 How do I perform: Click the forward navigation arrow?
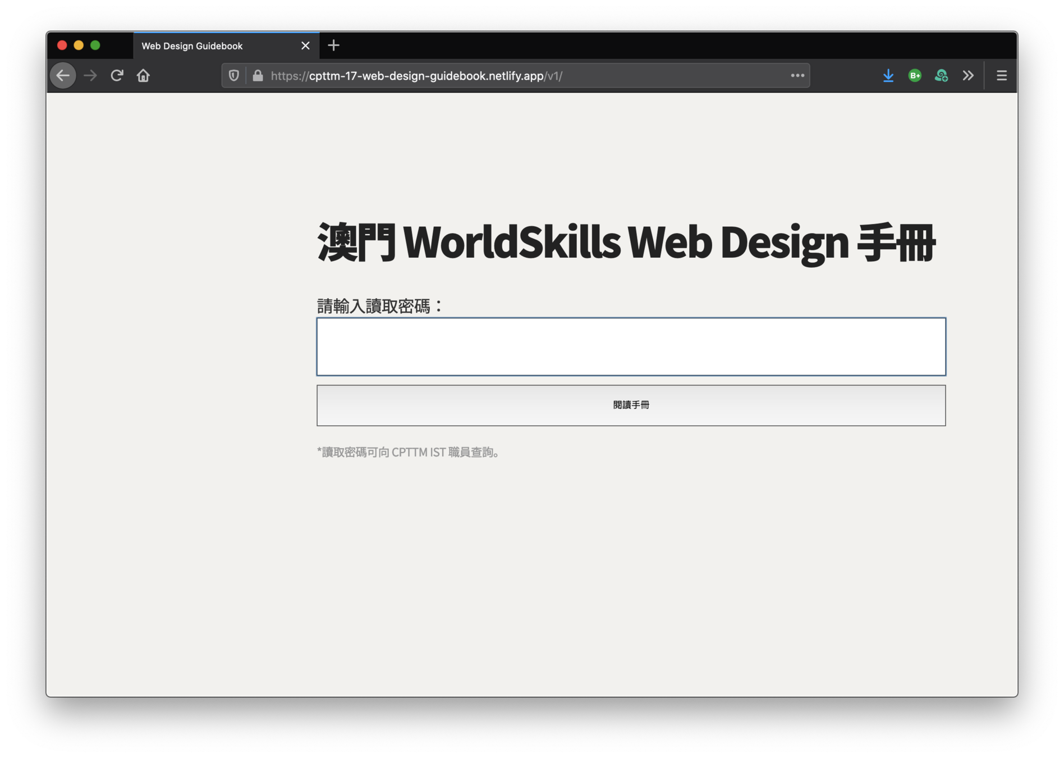(90, 75)
